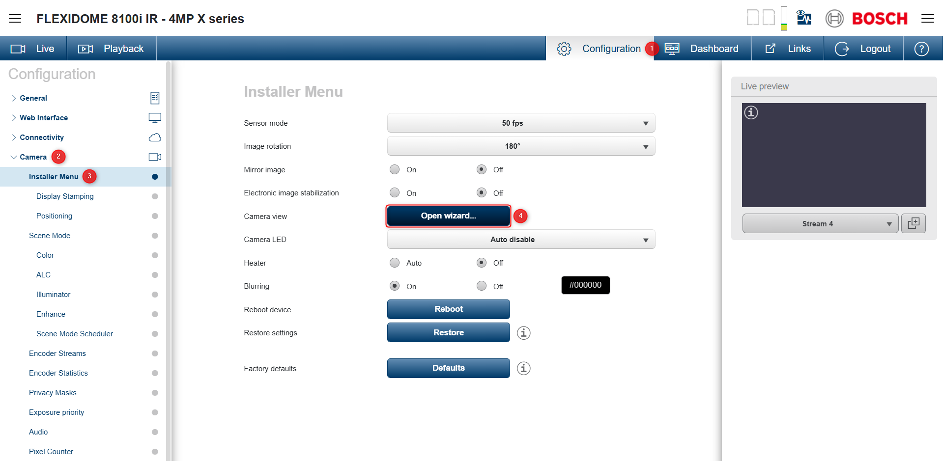Switch to the Playback tab
This screenshot has height=461, width=943.
pyautogui.click(x=112, y=49)
